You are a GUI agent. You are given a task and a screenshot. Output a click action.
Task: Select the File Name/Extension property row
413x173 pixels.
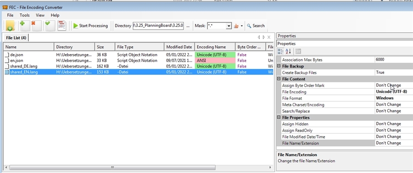click(x=345, y=143)
